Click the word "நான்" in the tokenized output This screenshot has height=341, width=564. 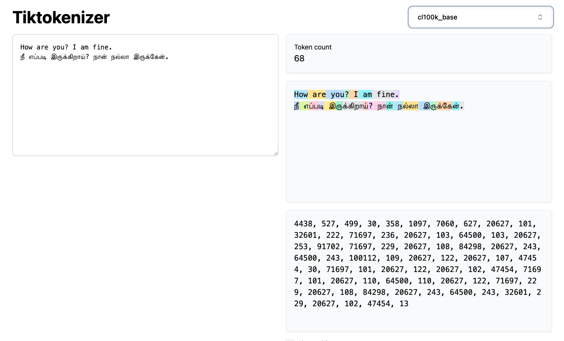(x=385, y=106)
